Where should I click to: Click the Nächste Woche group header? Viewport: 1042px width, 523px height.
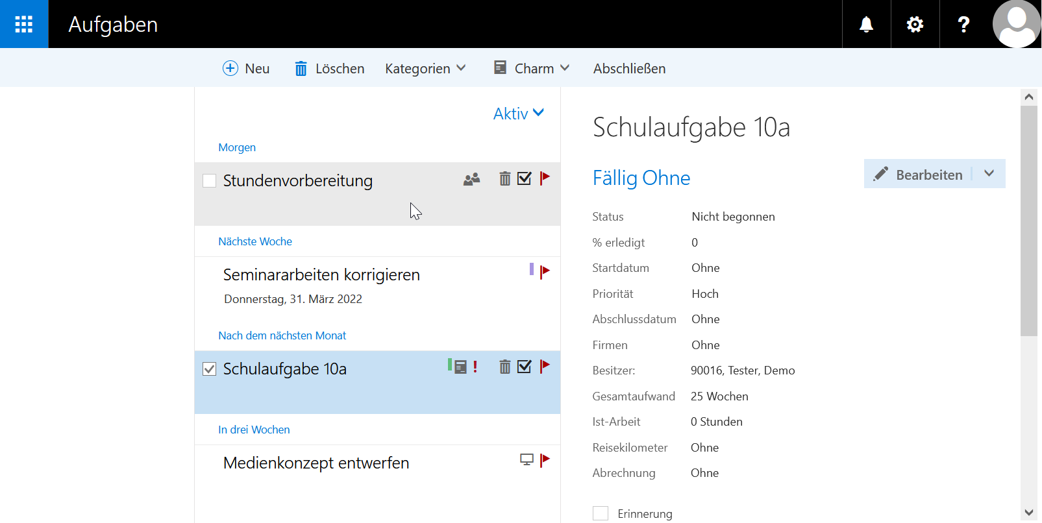tap(255, 241)
